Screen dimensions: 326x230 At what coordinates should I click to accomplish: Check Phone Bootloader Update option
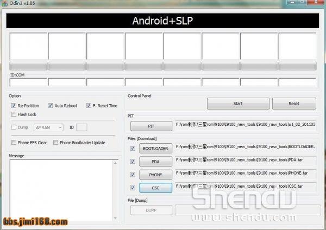pos(56,143)
